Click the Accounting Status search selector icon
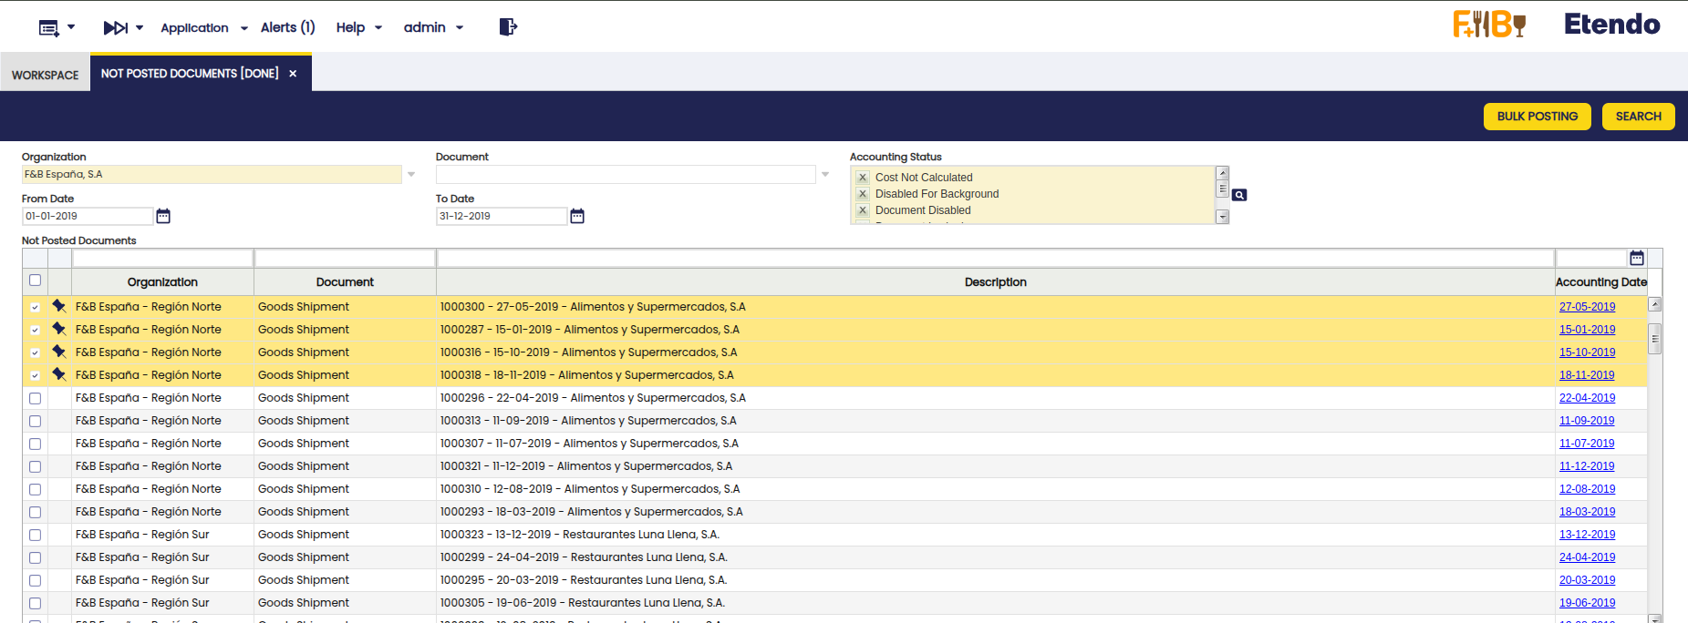The width and height of the screenshot is (1688, 623). [1239, 195]
